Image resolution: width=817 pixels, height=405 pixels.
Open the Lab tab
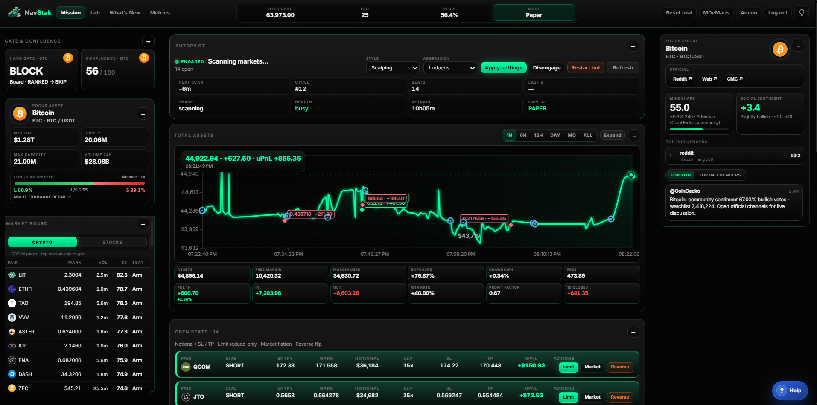95,13
